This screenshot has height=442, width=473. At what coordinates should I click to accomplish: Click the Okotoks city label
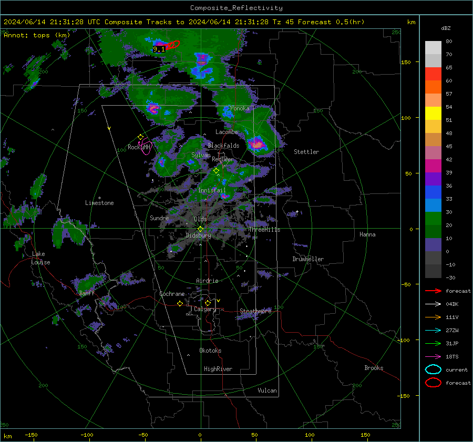pos(210,351)
